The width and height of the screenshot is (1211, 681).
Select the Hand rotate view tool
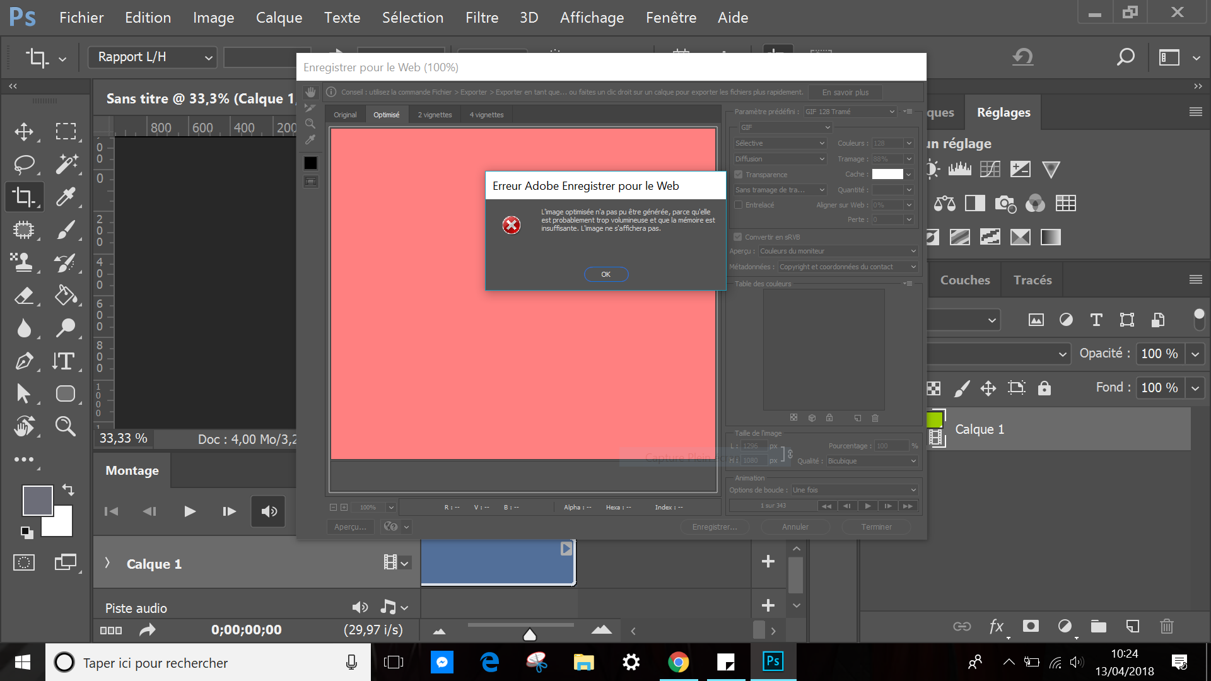click(24, 426)
